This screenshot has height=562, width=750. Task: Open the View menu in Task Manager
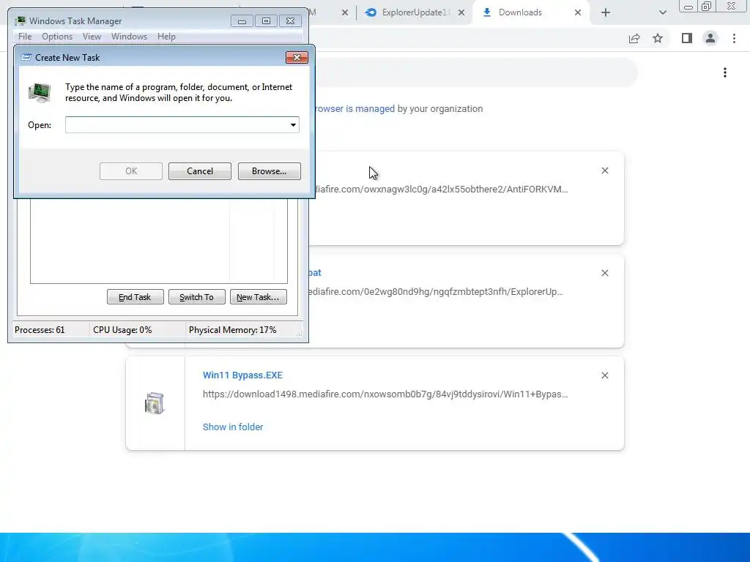click(x=92, y=37)
